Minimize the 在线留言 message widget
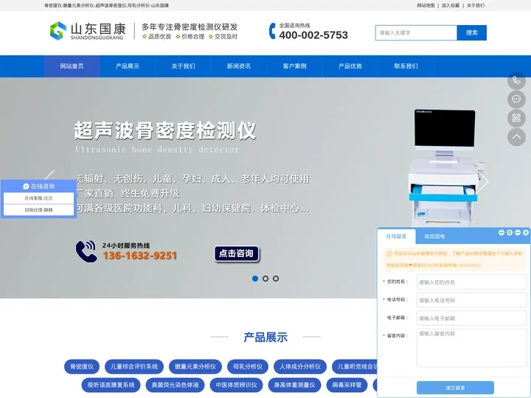 (518, 232)
